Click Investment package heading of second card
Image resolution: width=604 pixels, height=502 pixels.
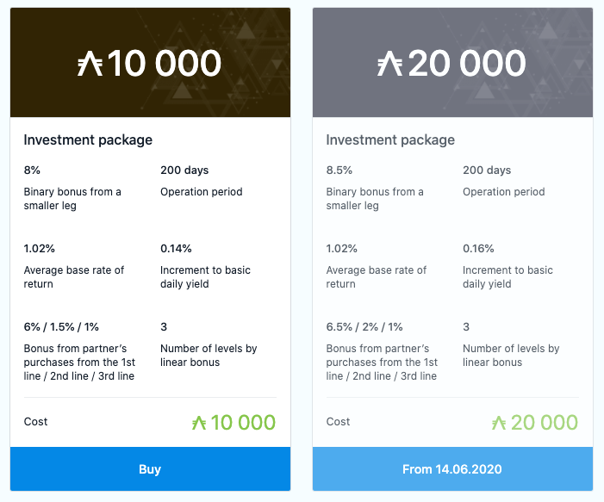coord(390,140)
